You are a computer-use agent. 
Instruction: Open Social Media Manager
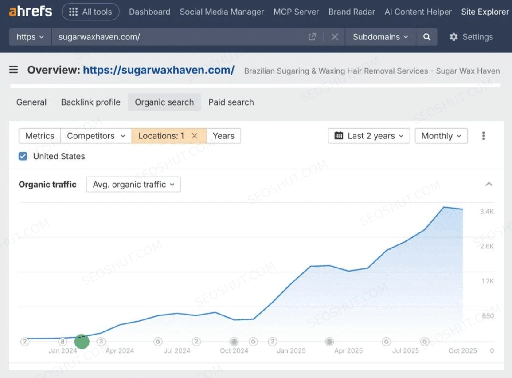click(222, 12)
